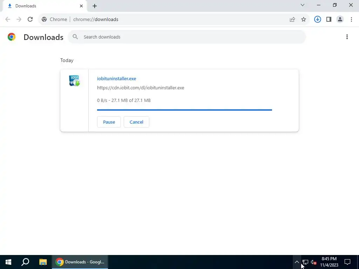Open Chrome's three-dot main menu
The image size is (359, 269).
pos(351,20)
